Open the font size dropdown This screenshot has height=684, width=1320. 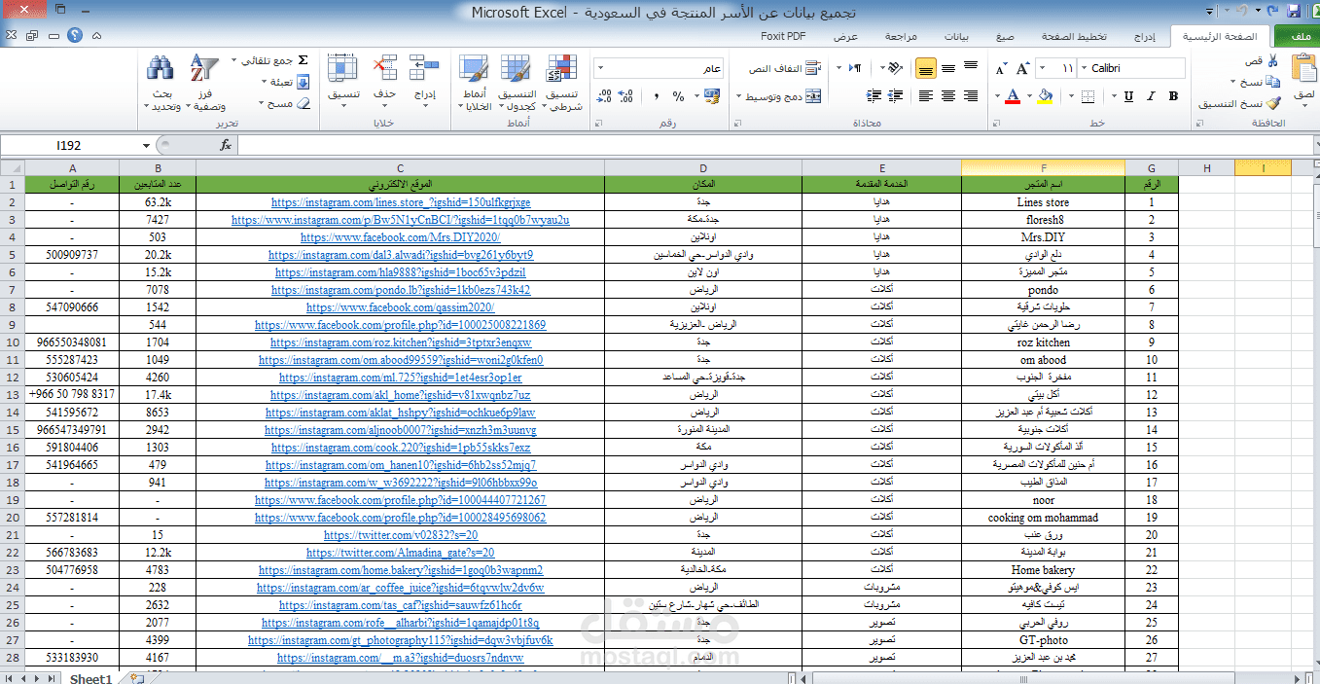coord(1043,68)
